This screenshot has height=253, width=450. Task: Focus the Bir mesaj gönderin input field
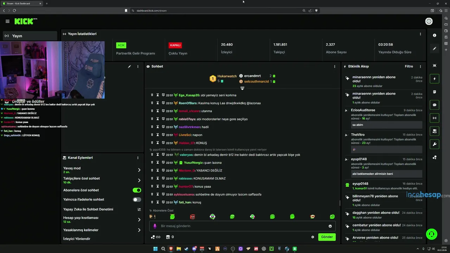pos(243,226)
